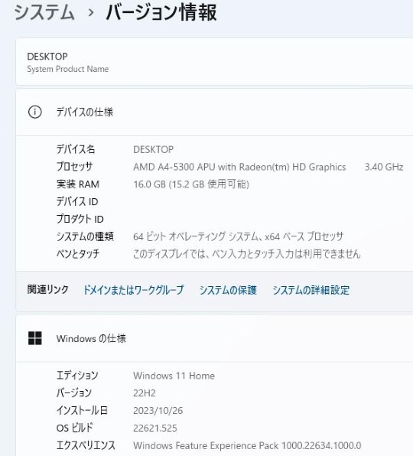Click the 16.0 GB RAM value
413x456 pixels.
(x=191, y=184)
